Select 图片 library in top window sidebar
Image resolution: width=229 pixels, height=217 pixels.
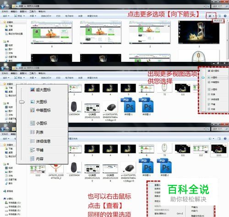click(9, 49)
